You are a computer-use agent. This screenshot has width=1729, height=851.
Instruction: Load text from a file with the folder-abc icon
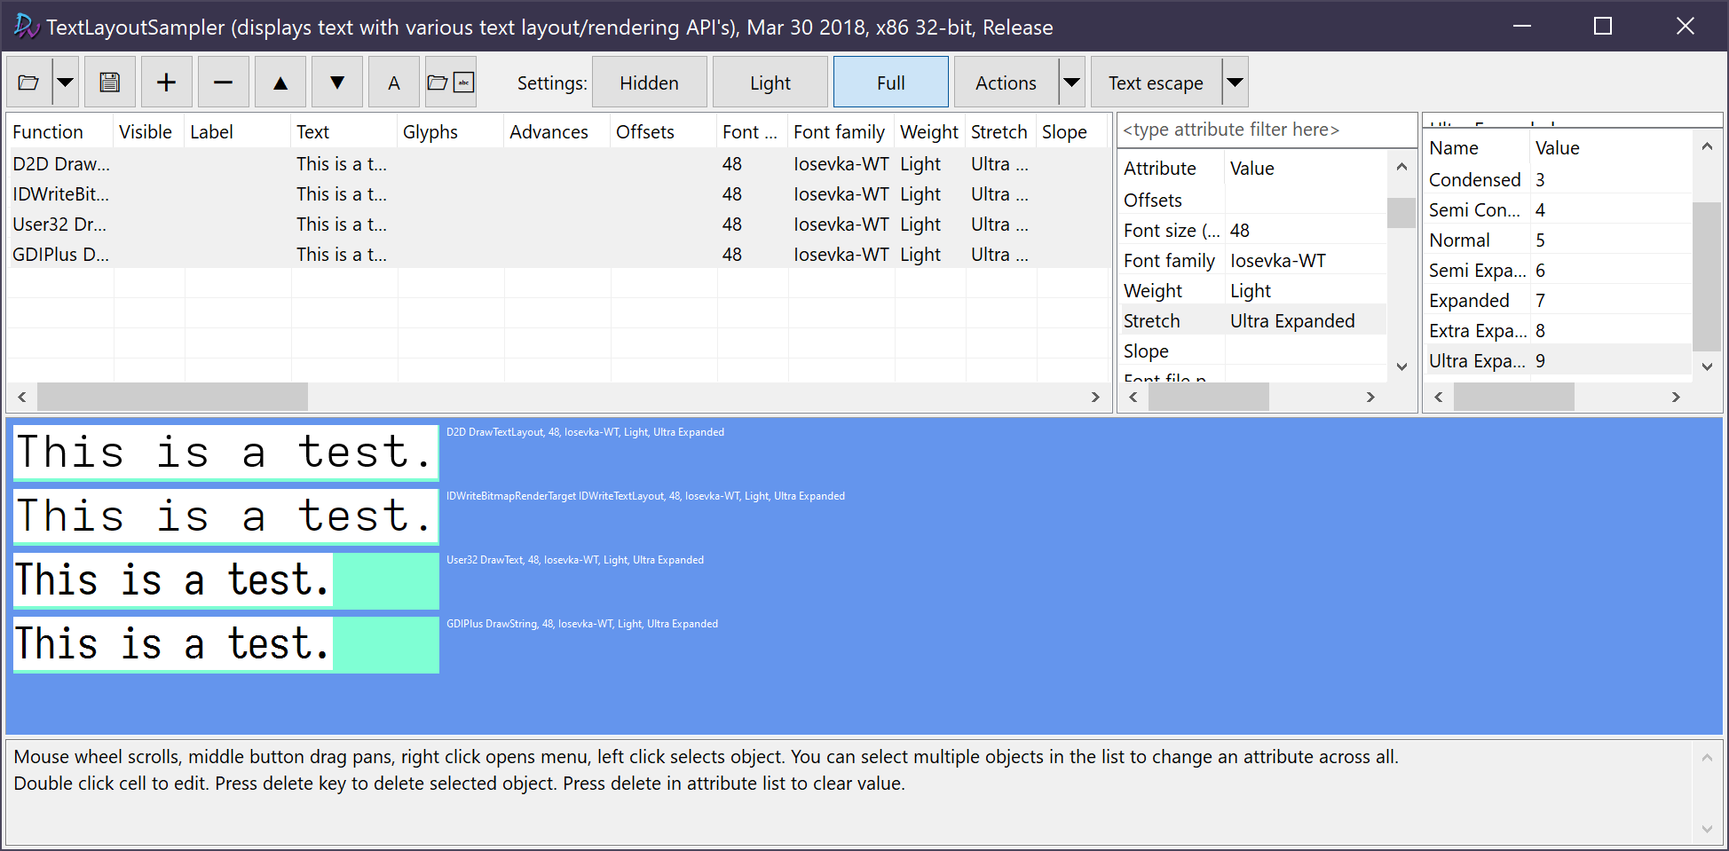[450, 81]
